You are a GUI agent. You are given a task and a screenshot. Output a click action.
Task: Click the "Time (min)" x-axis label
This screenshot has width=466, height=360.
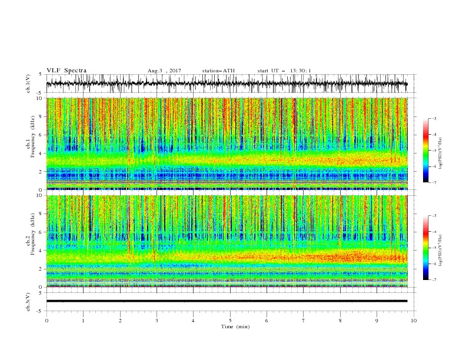tap(235, 326)
